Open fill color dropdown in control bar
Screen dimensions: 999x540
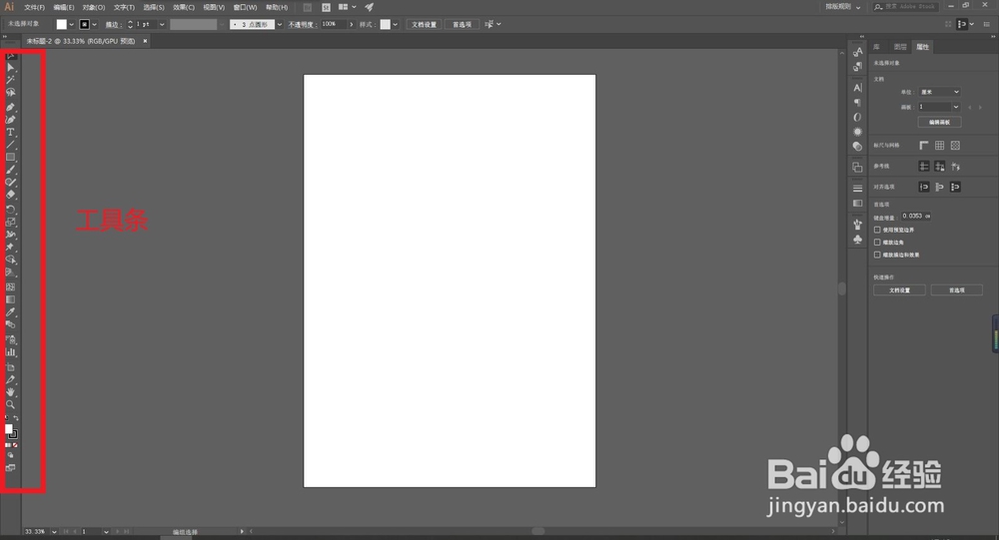point(71,24)
